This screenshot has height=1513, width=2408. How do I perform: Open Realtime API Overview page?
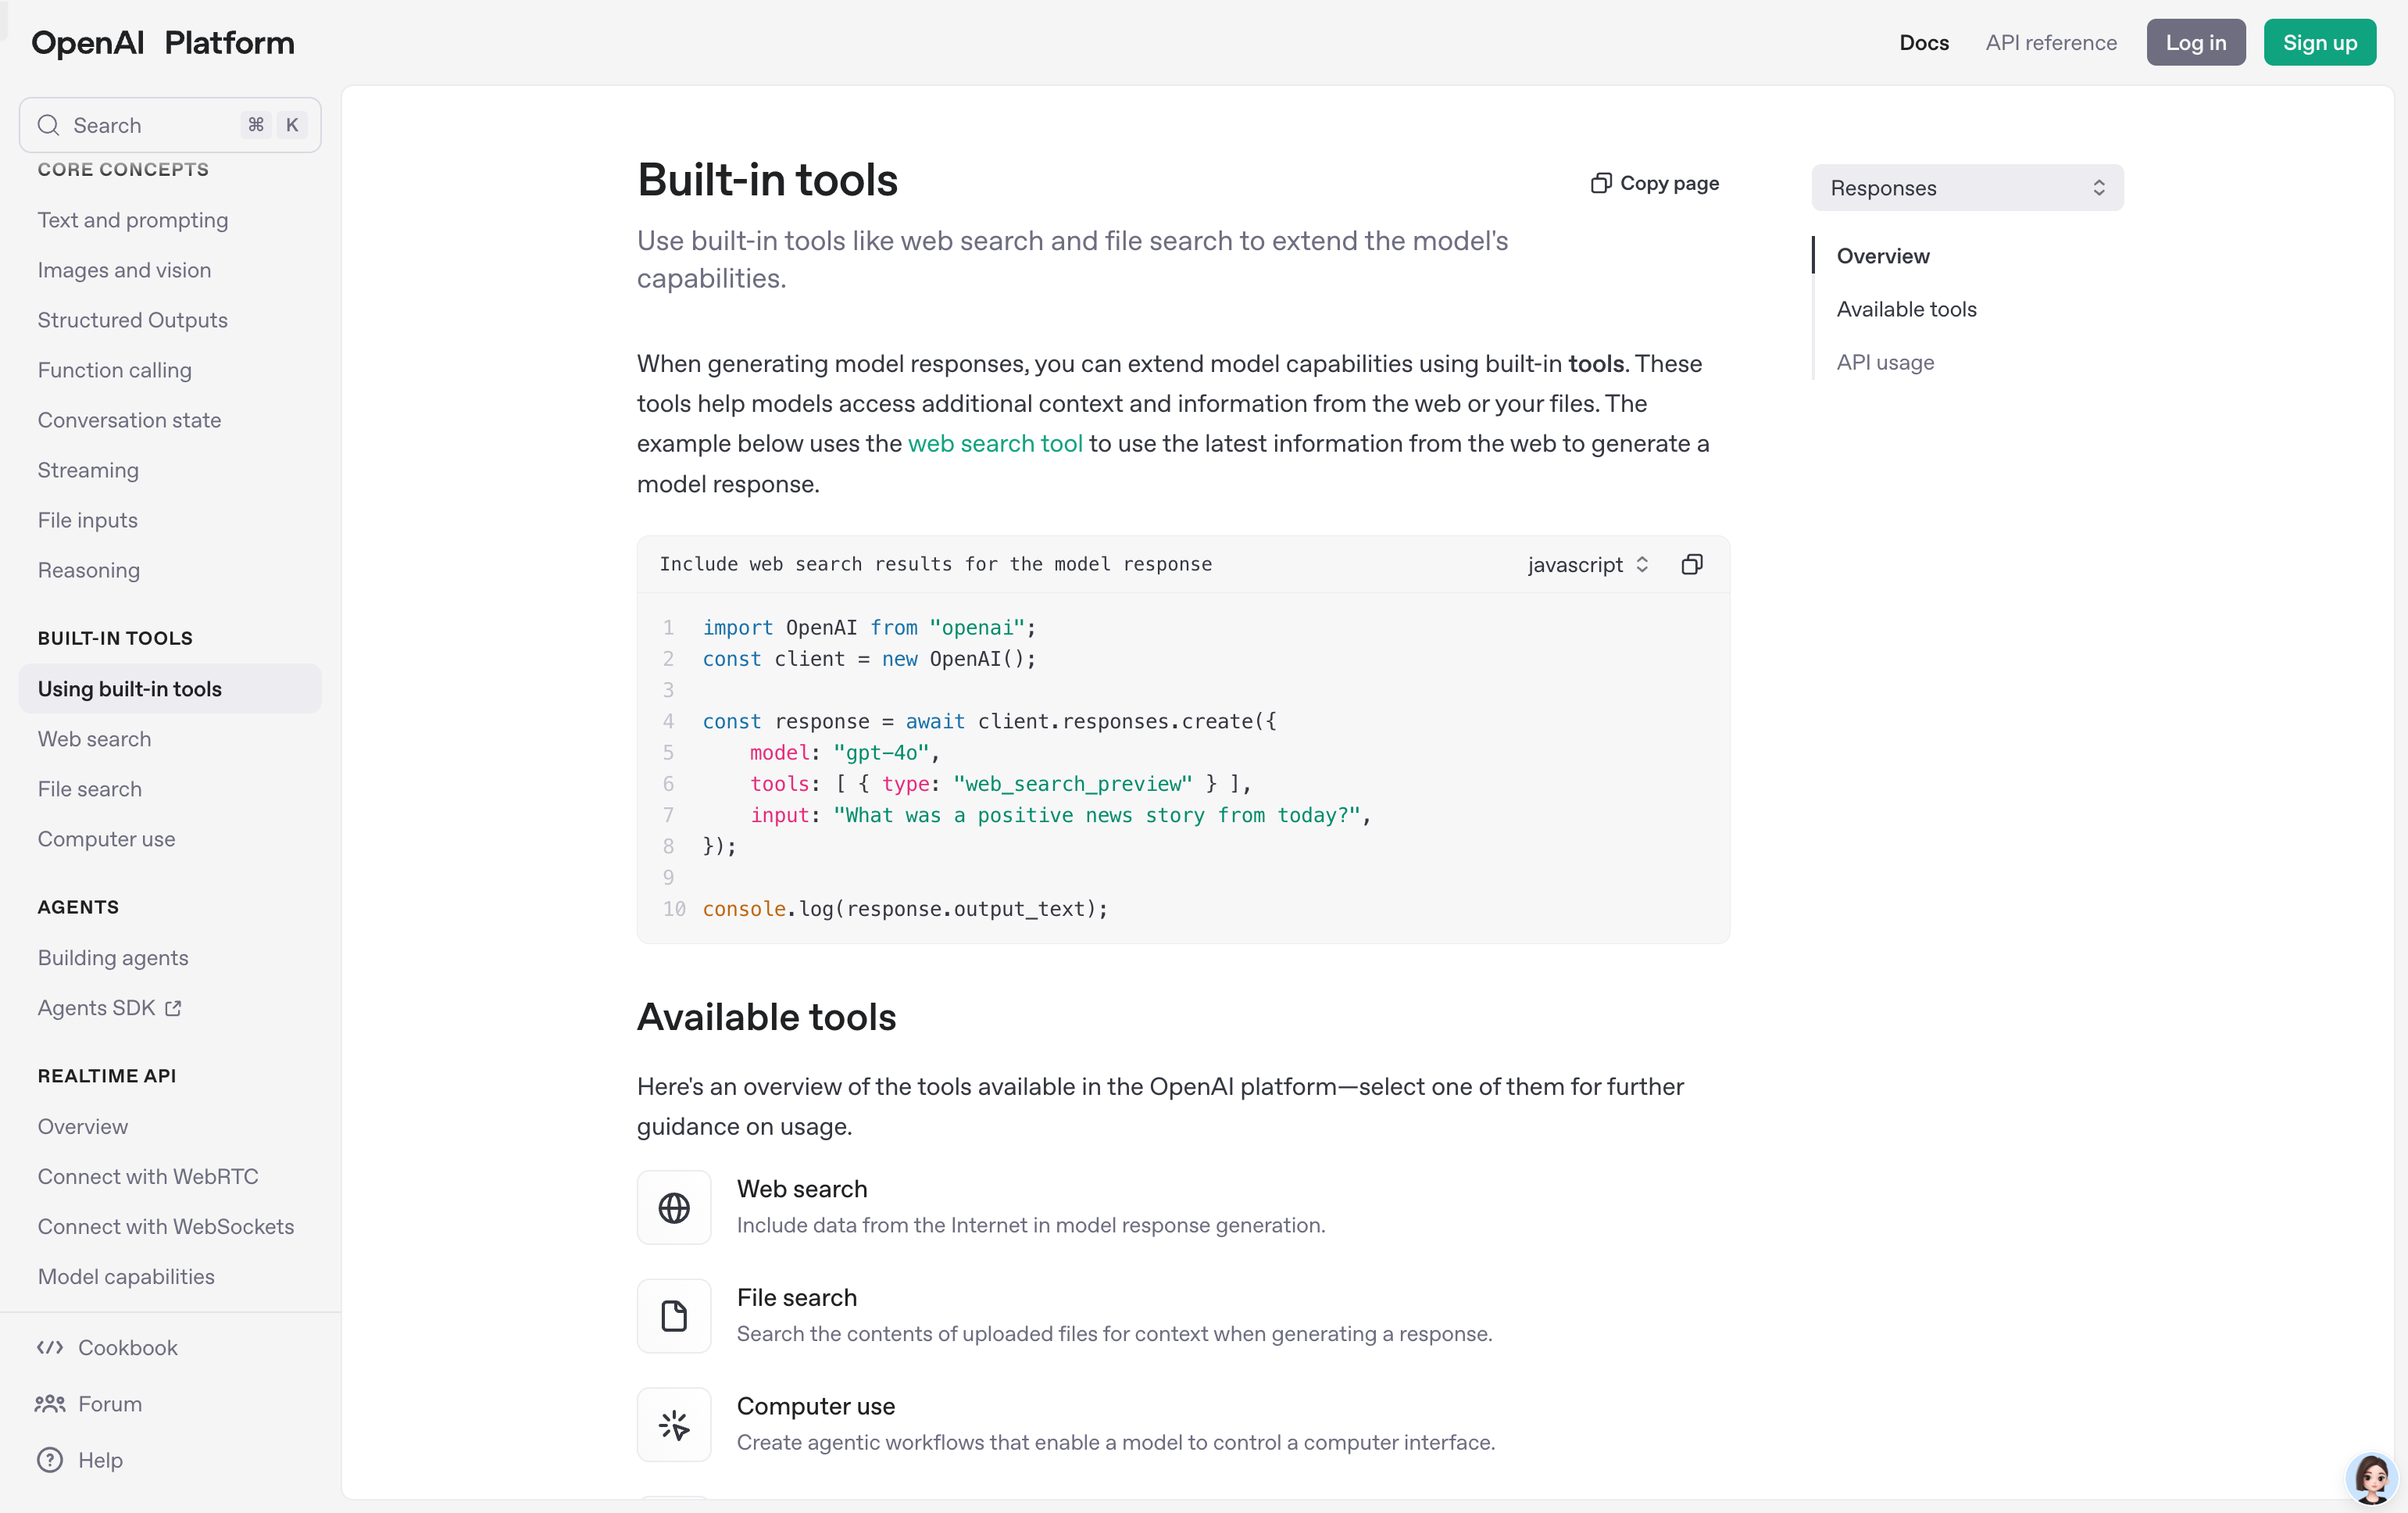click(83, 1126)
